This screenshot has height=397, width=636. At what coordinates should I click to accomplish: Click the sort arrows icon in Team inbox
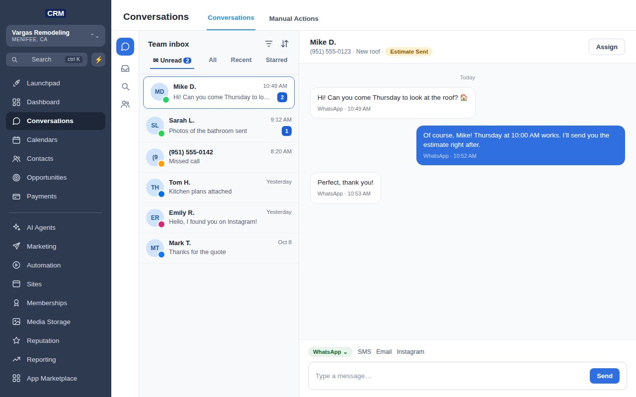(x=285, y=44)
